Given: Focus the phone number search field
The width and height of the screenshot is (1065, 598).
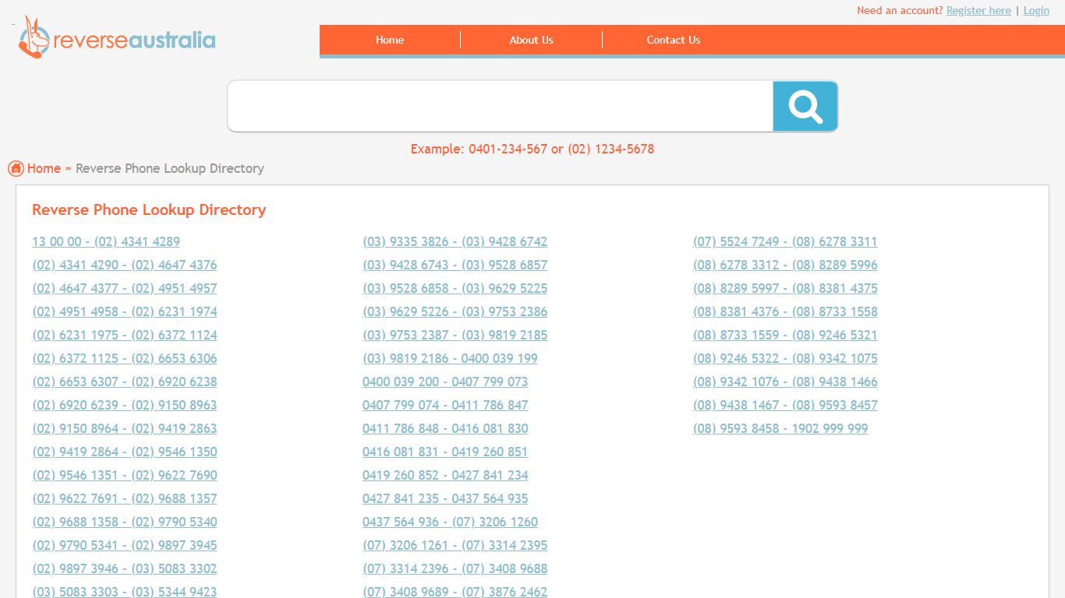Looking at the screenshot, I should (501, 106).
